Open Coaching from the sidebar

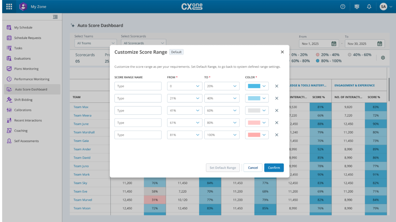click(21, 131)
